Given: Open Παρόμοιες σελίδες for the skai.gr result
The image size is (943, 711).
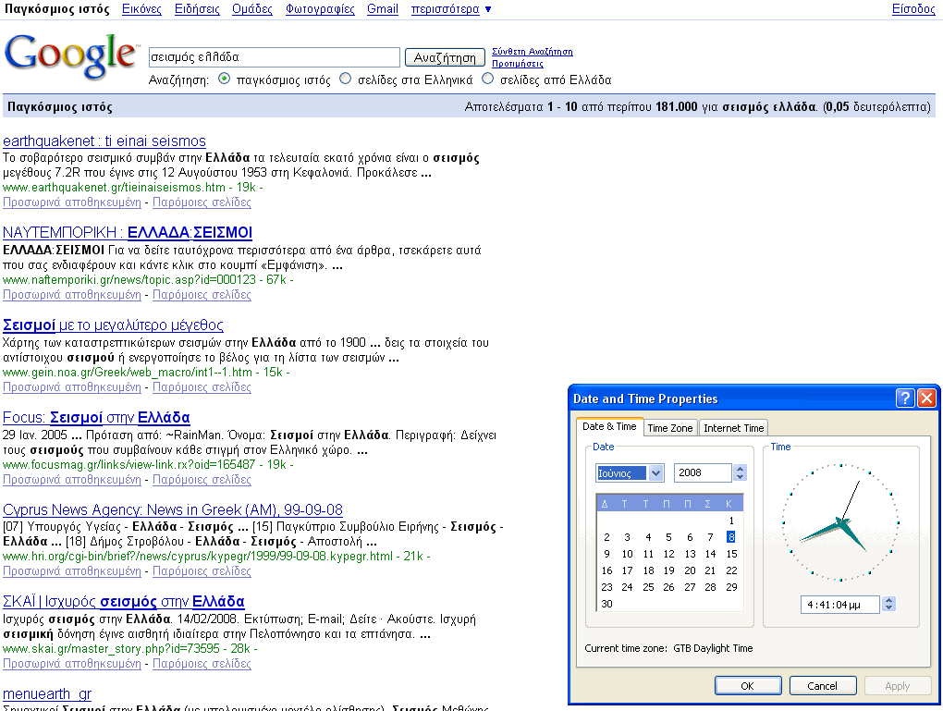Looking at the screenshot, I should click(202, 664).
